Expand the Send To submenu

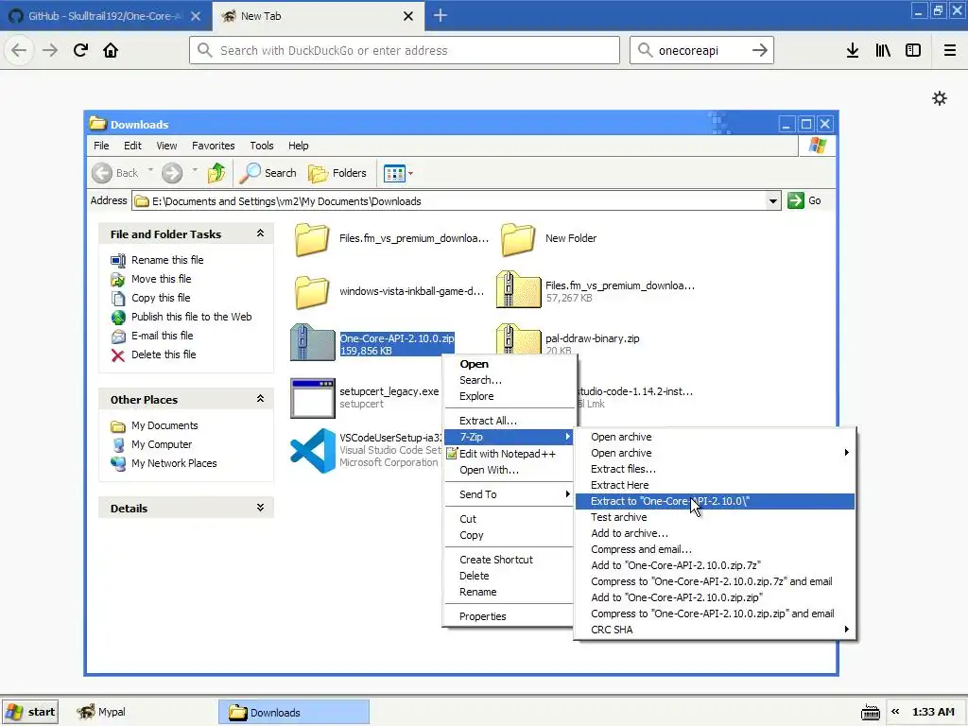[508, 494]
